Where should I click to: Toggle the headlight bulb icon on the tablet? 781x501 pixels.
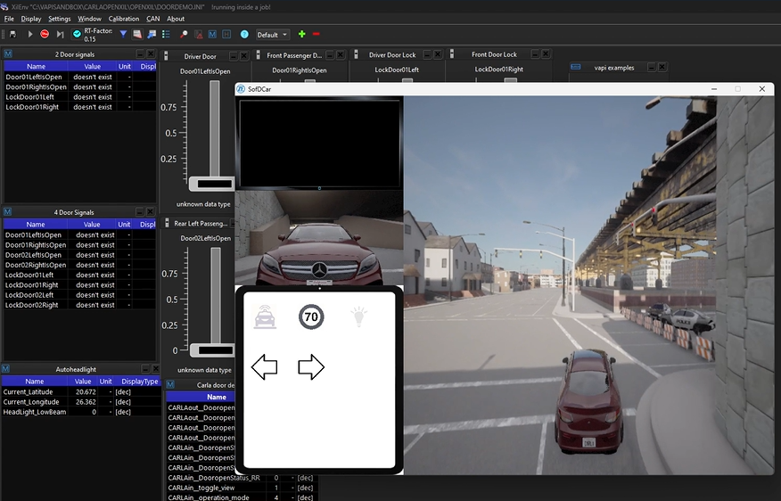(358, 316)
